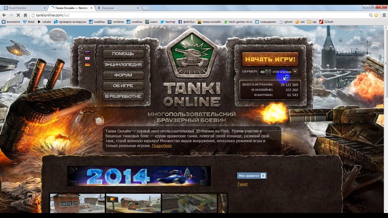
Task: Switch to the Pavel Demkin tab
Action: 24,8
